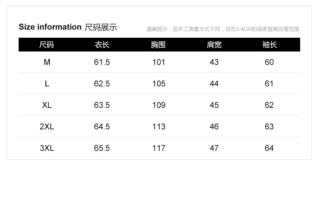Viewport: 320px width, 206px height.
Task: Click the 胸围 column header
Action: click(x=158, y=45)
